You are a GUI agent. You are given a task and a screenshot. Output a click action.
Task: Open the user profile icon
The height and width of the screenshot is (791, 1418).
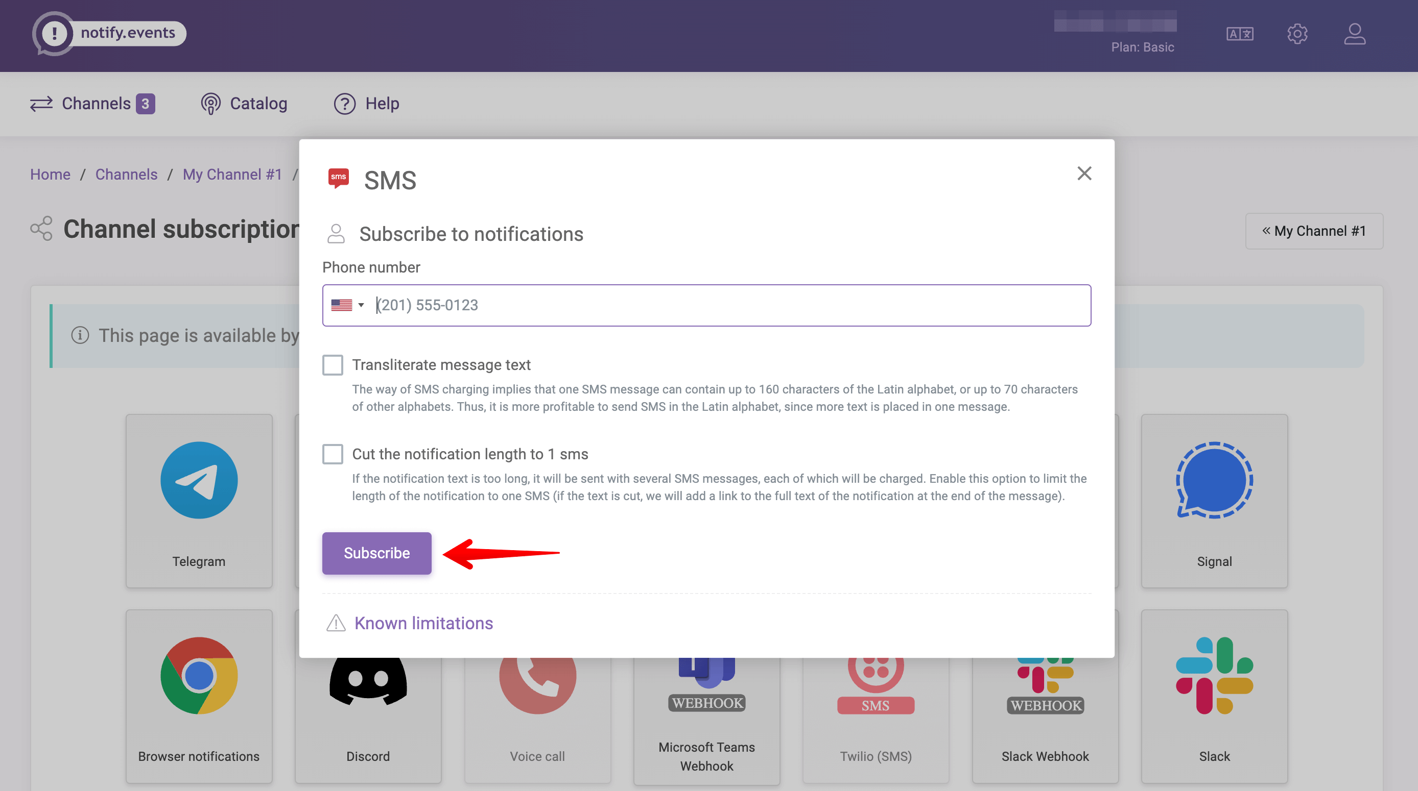[1354, 34]
